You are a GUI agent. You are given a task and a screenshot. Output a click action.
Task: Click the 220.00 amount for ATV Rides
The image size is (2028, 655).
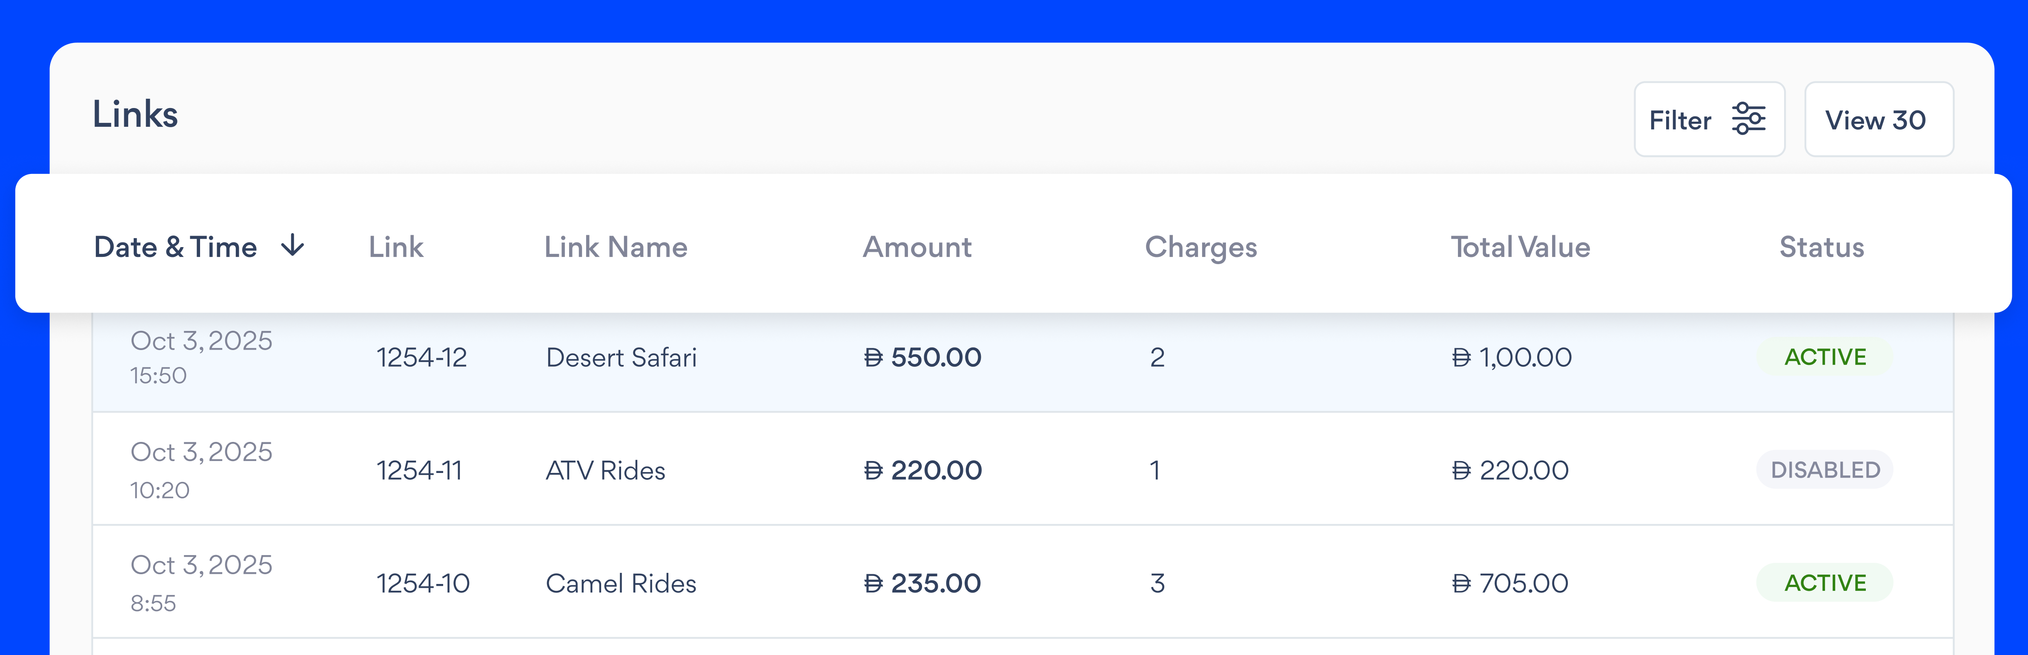pyautogui.click(x=922, y=470)
